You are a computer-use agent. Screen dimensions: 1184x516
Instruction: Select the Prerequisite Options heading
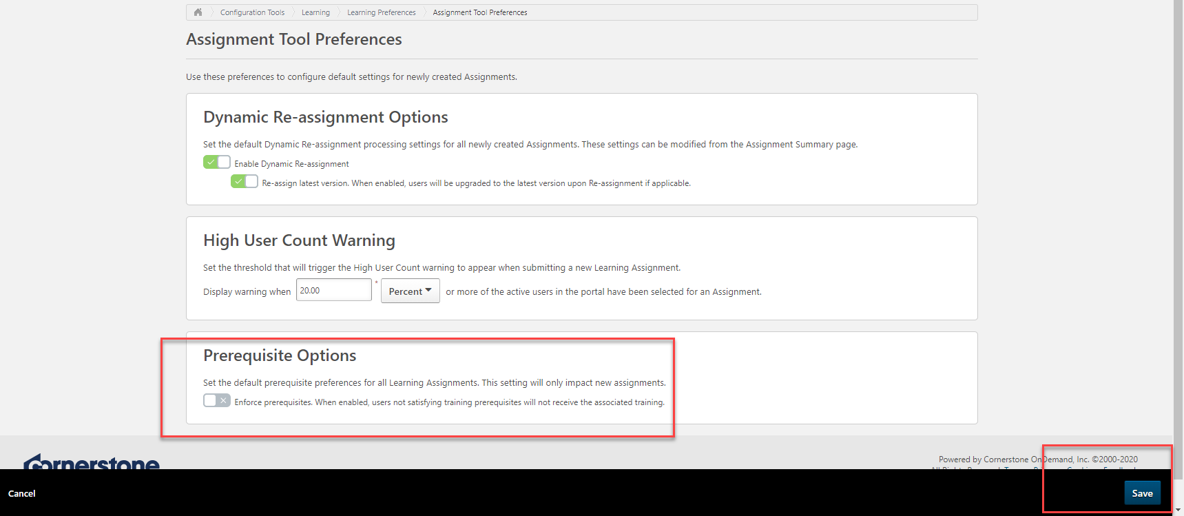point(280,355)
